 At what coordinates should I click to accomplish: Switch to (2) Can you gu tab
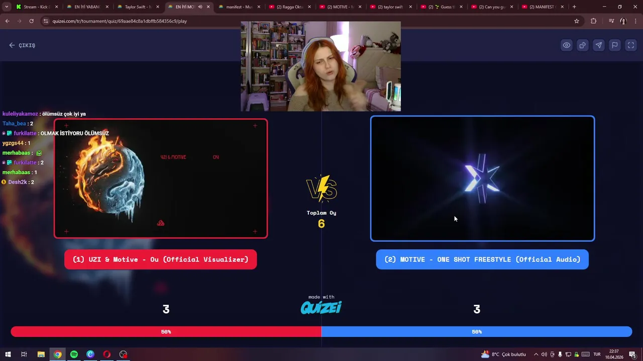[491, 7]
